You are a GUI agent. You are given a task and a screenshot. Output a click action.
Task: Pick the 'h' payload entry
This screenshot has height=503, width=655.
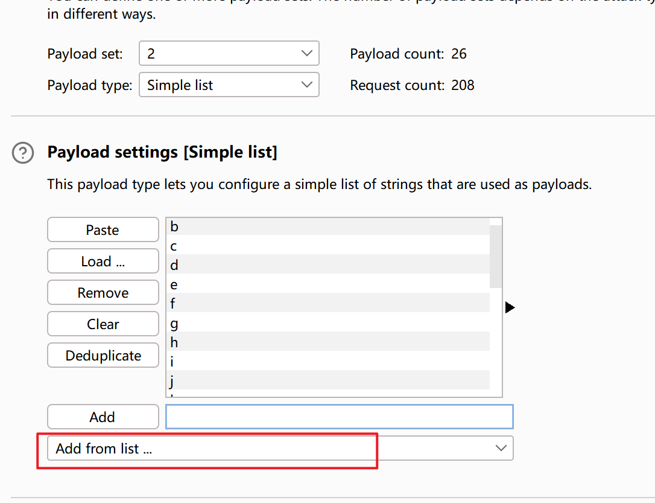(327, 342)
